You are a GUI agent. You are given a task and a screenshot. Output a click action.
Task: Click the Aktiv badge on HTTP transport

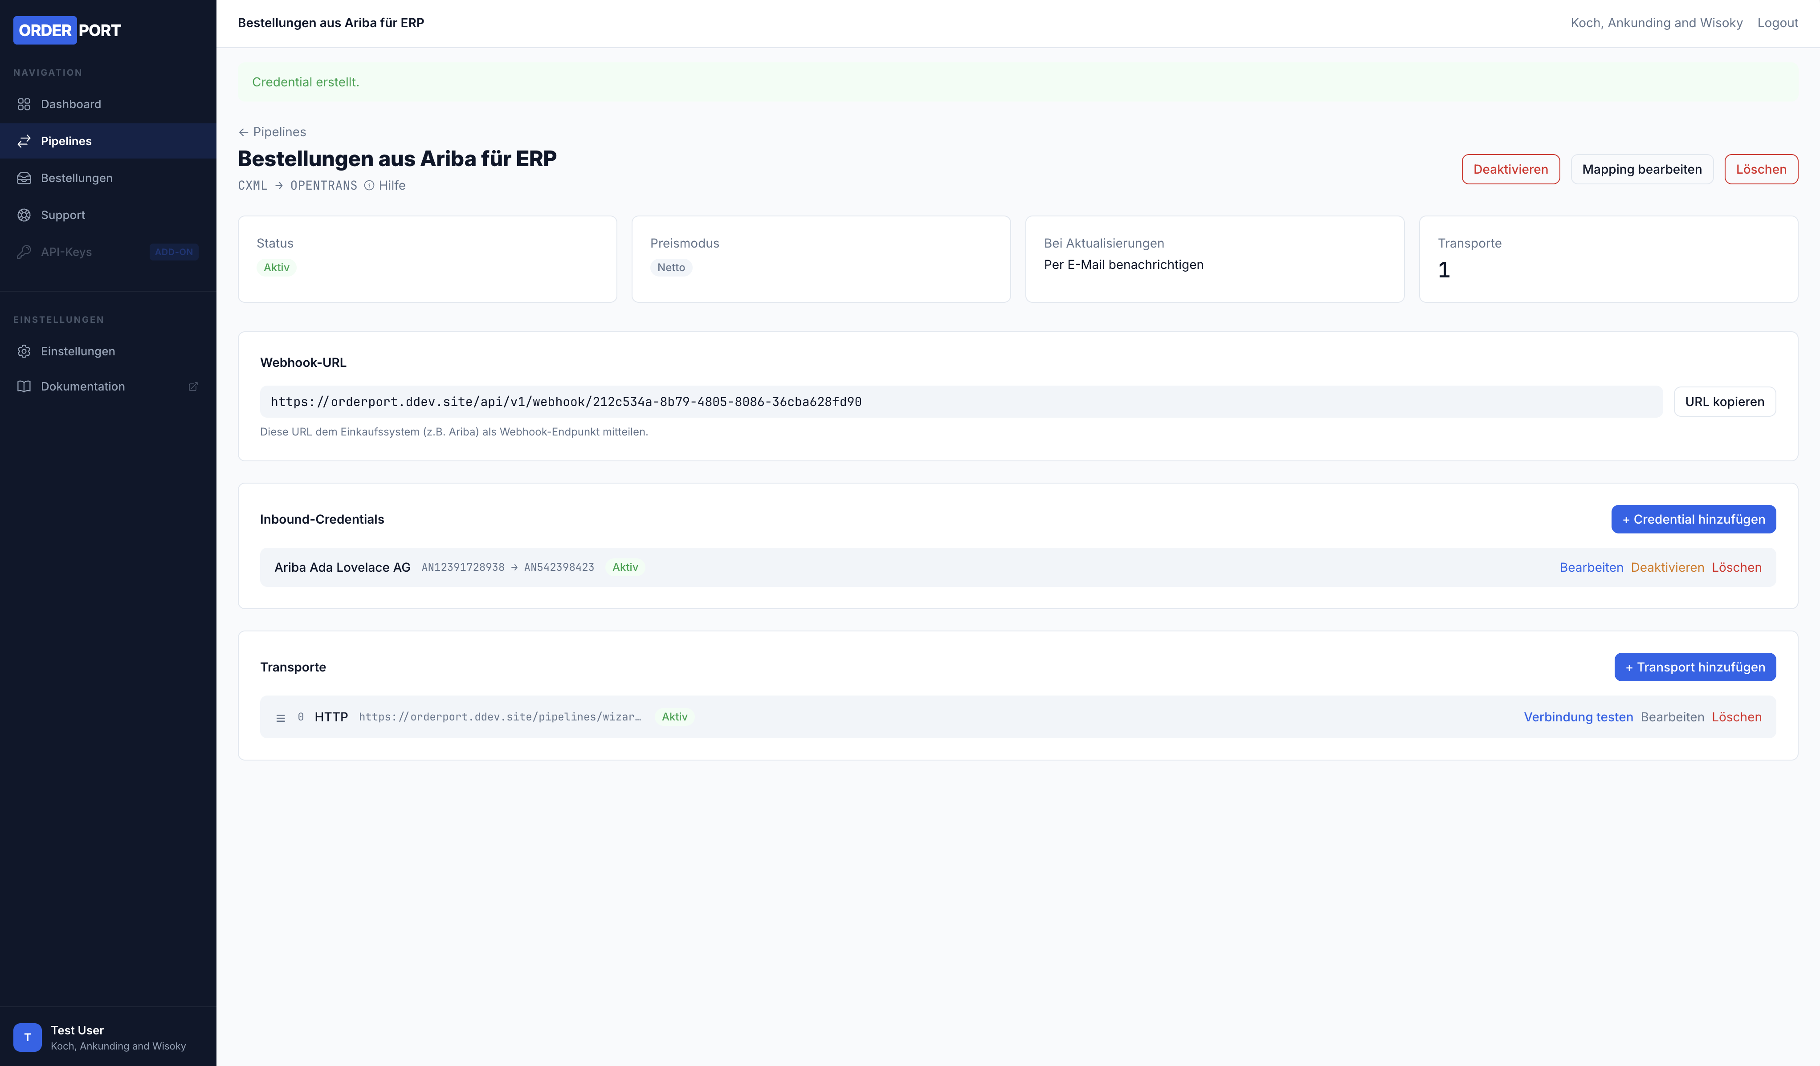[674, 717]
